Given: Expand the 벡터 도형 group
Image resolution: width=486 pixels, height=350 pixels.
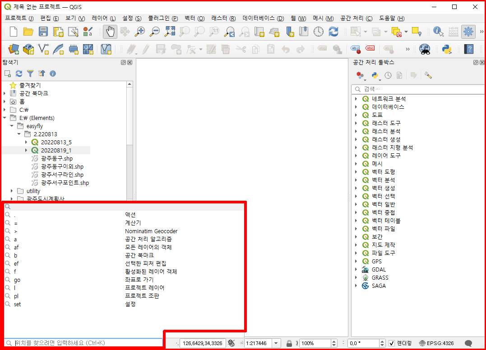Looking at the screenshot, I should (x=356, y=172).
